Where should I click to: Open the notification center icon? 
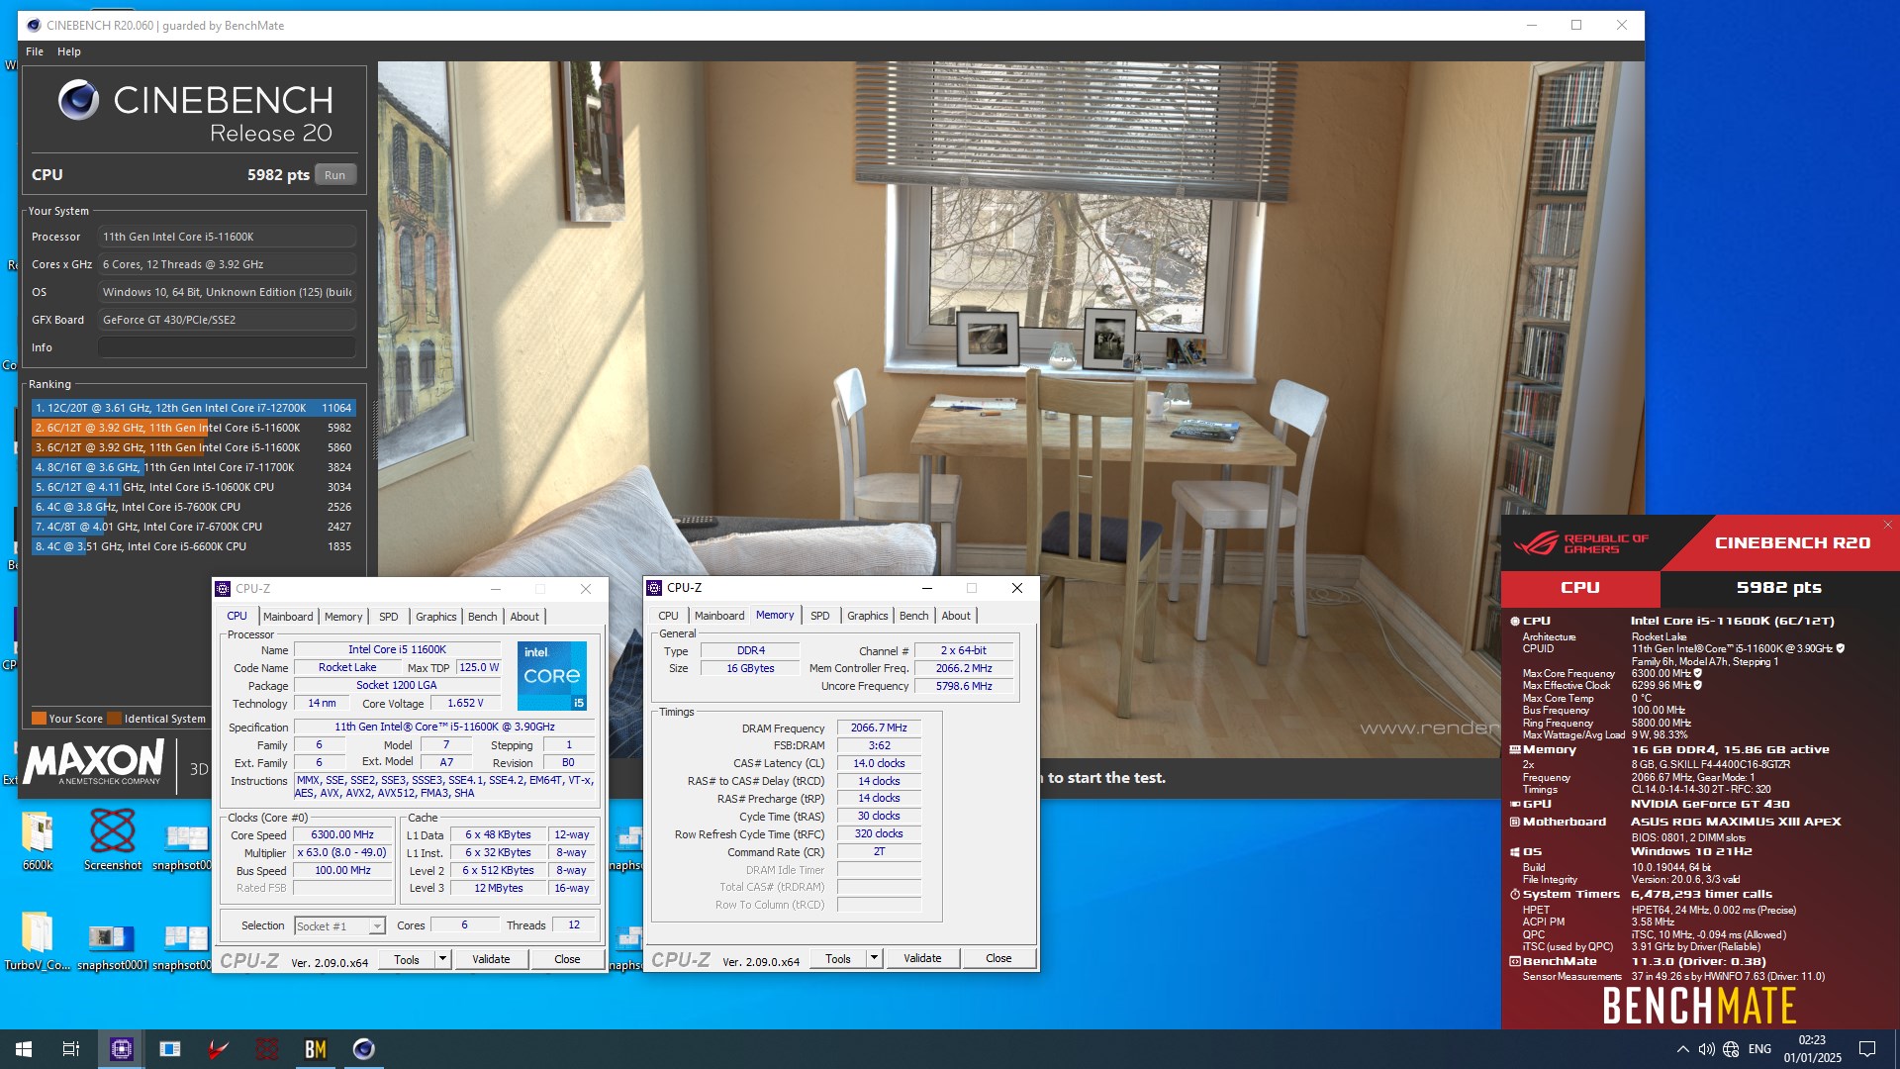click(1867, 1049)
